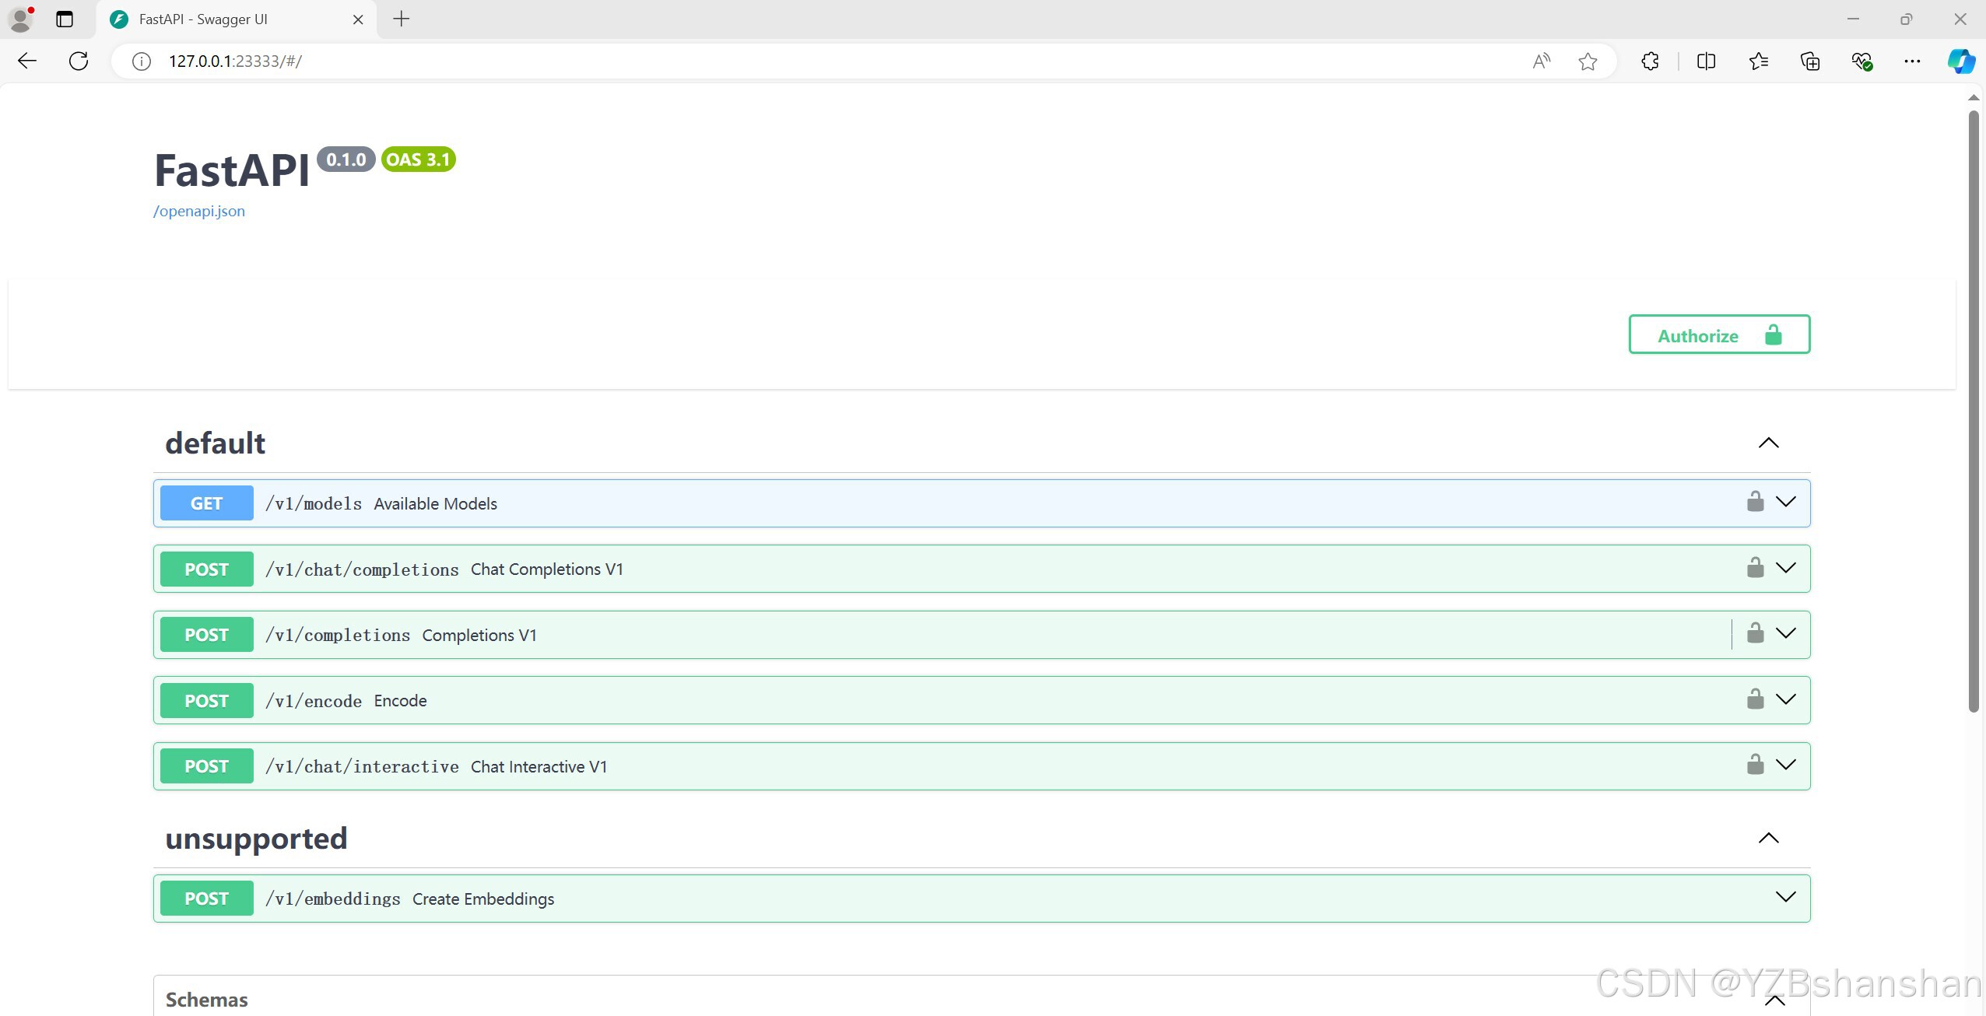Viewport: 1986px width, 1016px height.
Task: Collapse the default section arrow
Action: [x=1769, y=443]
